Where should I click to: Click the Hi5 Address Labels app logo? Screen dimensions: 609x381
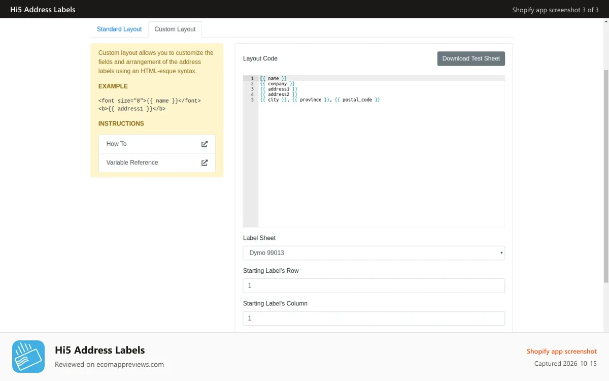(x=28, y=357)
